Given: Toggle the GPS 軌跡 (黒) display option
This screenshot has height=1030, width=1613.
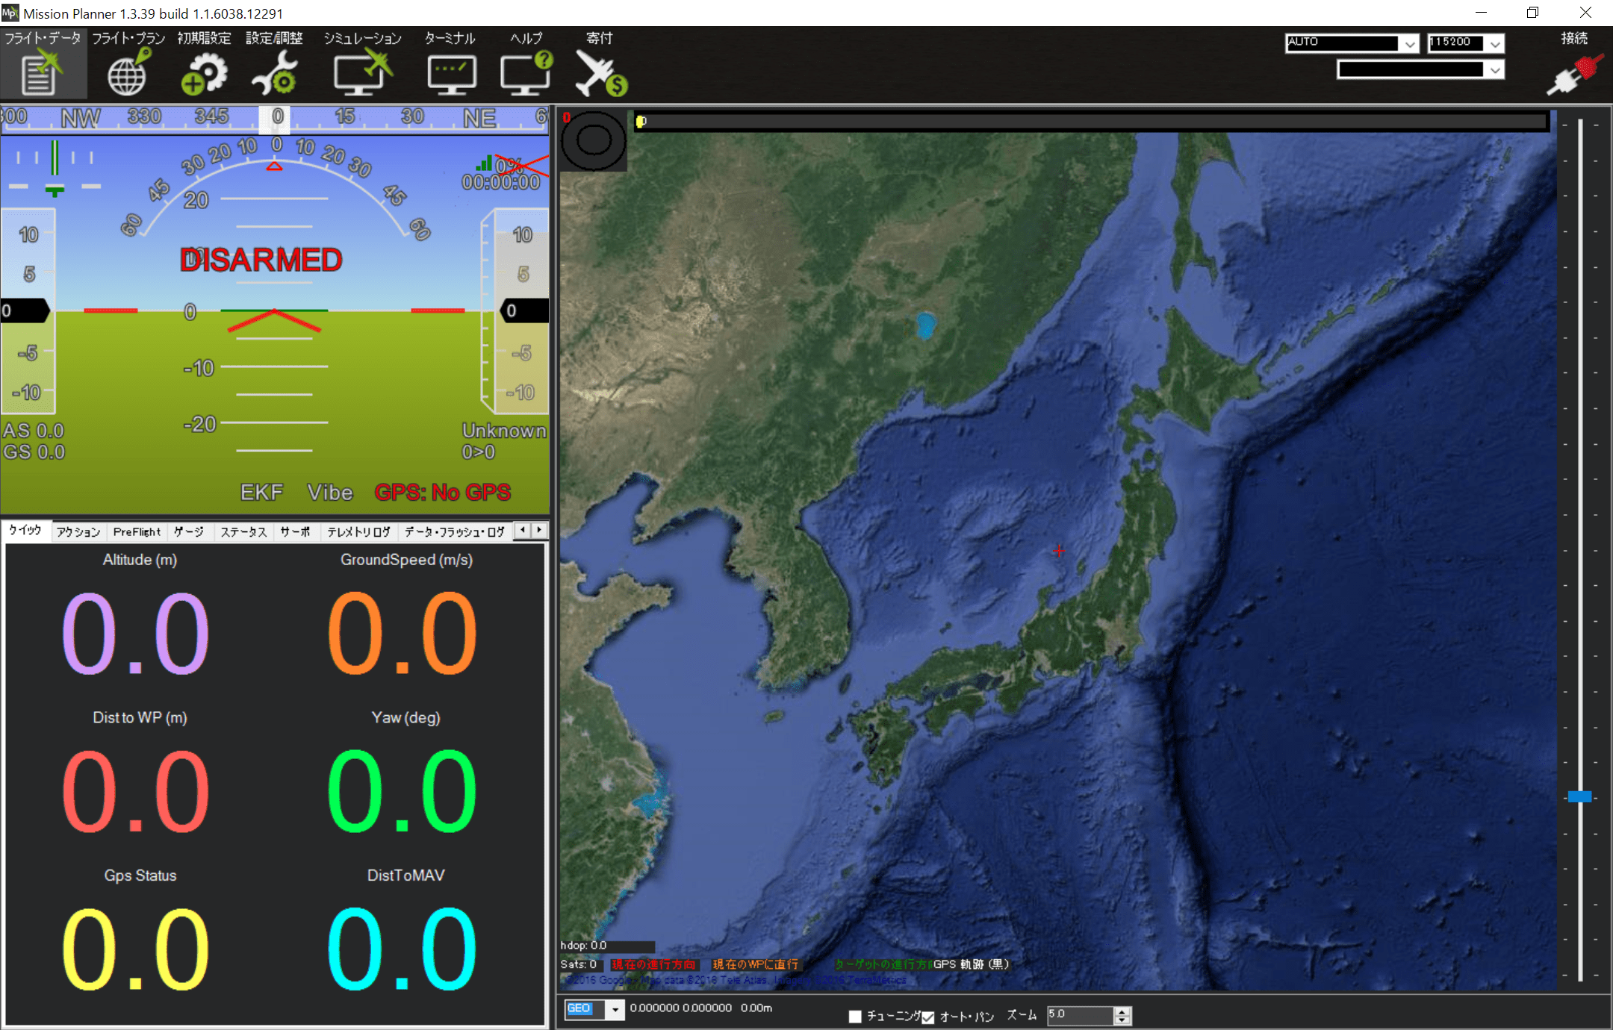Looking at the screenshot, I should click(x=971, y=964).
